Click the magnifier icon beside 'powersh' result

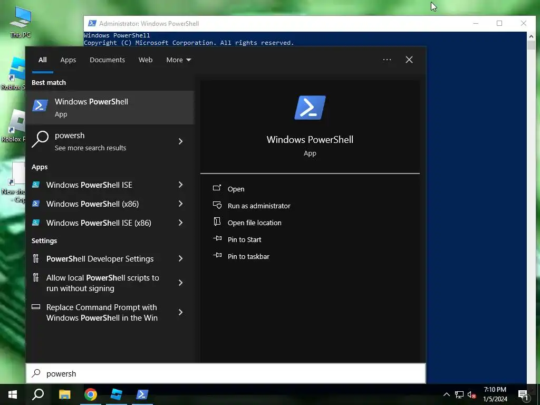pos(40,139)
